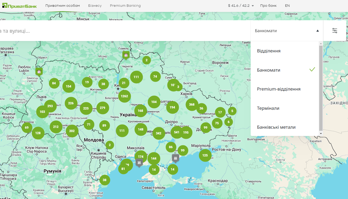The height and width of the screenshot is (199, 348).
Task: Choose Premium-відділення option
Action: coord(278,89)
